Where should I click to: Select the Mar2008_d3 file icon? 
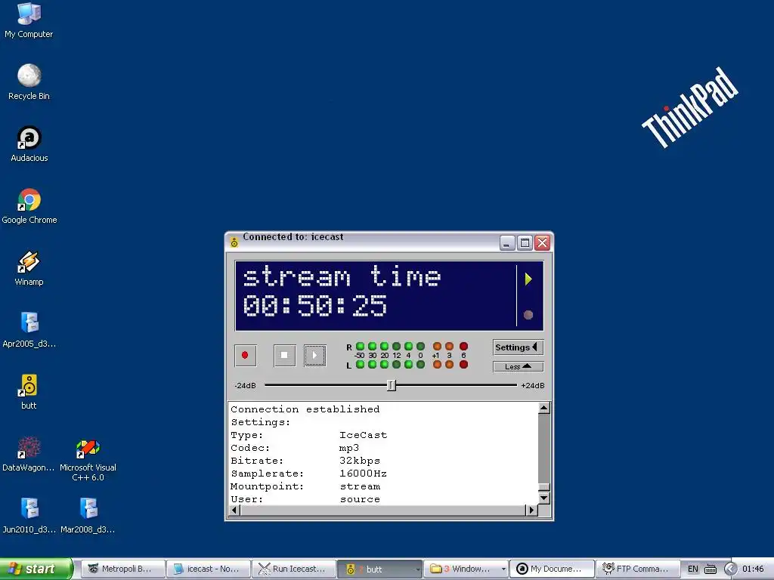[x=88, y=516]
